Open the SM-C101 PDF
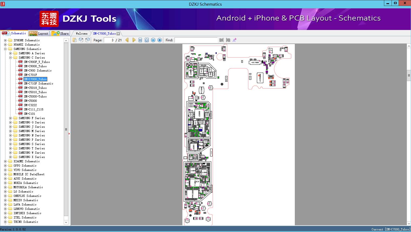The image size is (411, 232). click(29, 114)
